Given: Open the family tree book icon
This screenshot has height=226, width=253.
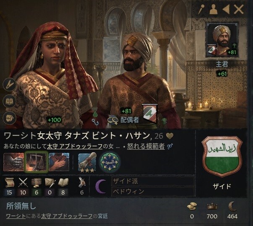Looking at the screenshot, I should tap(9, 101).
